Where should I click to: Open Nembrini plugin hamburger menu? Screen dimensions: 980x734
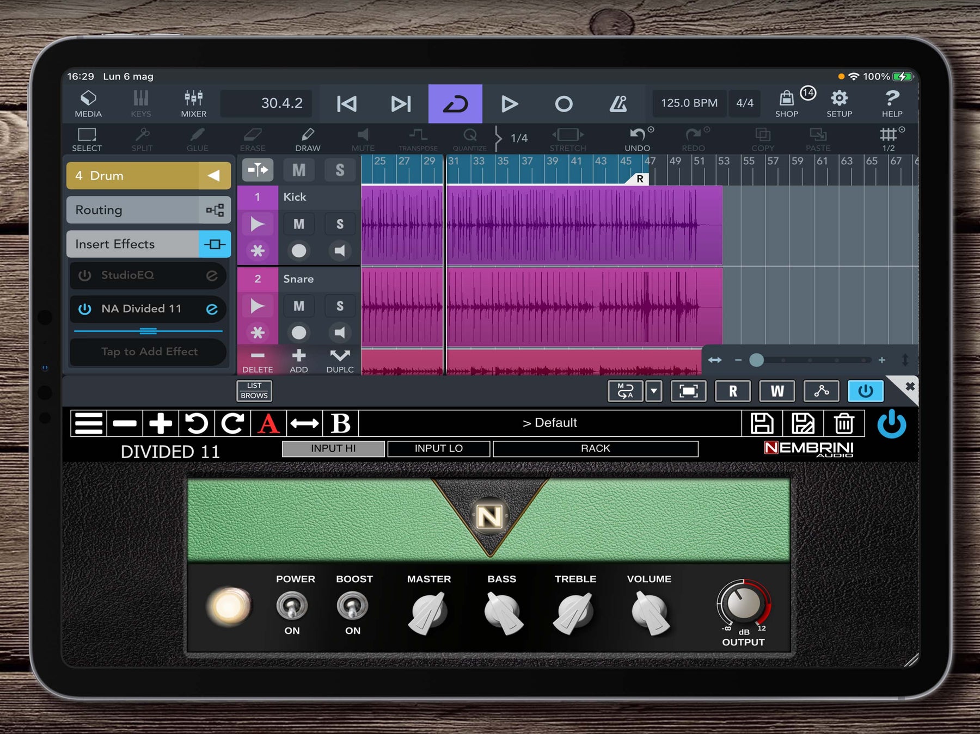[88, 423]
